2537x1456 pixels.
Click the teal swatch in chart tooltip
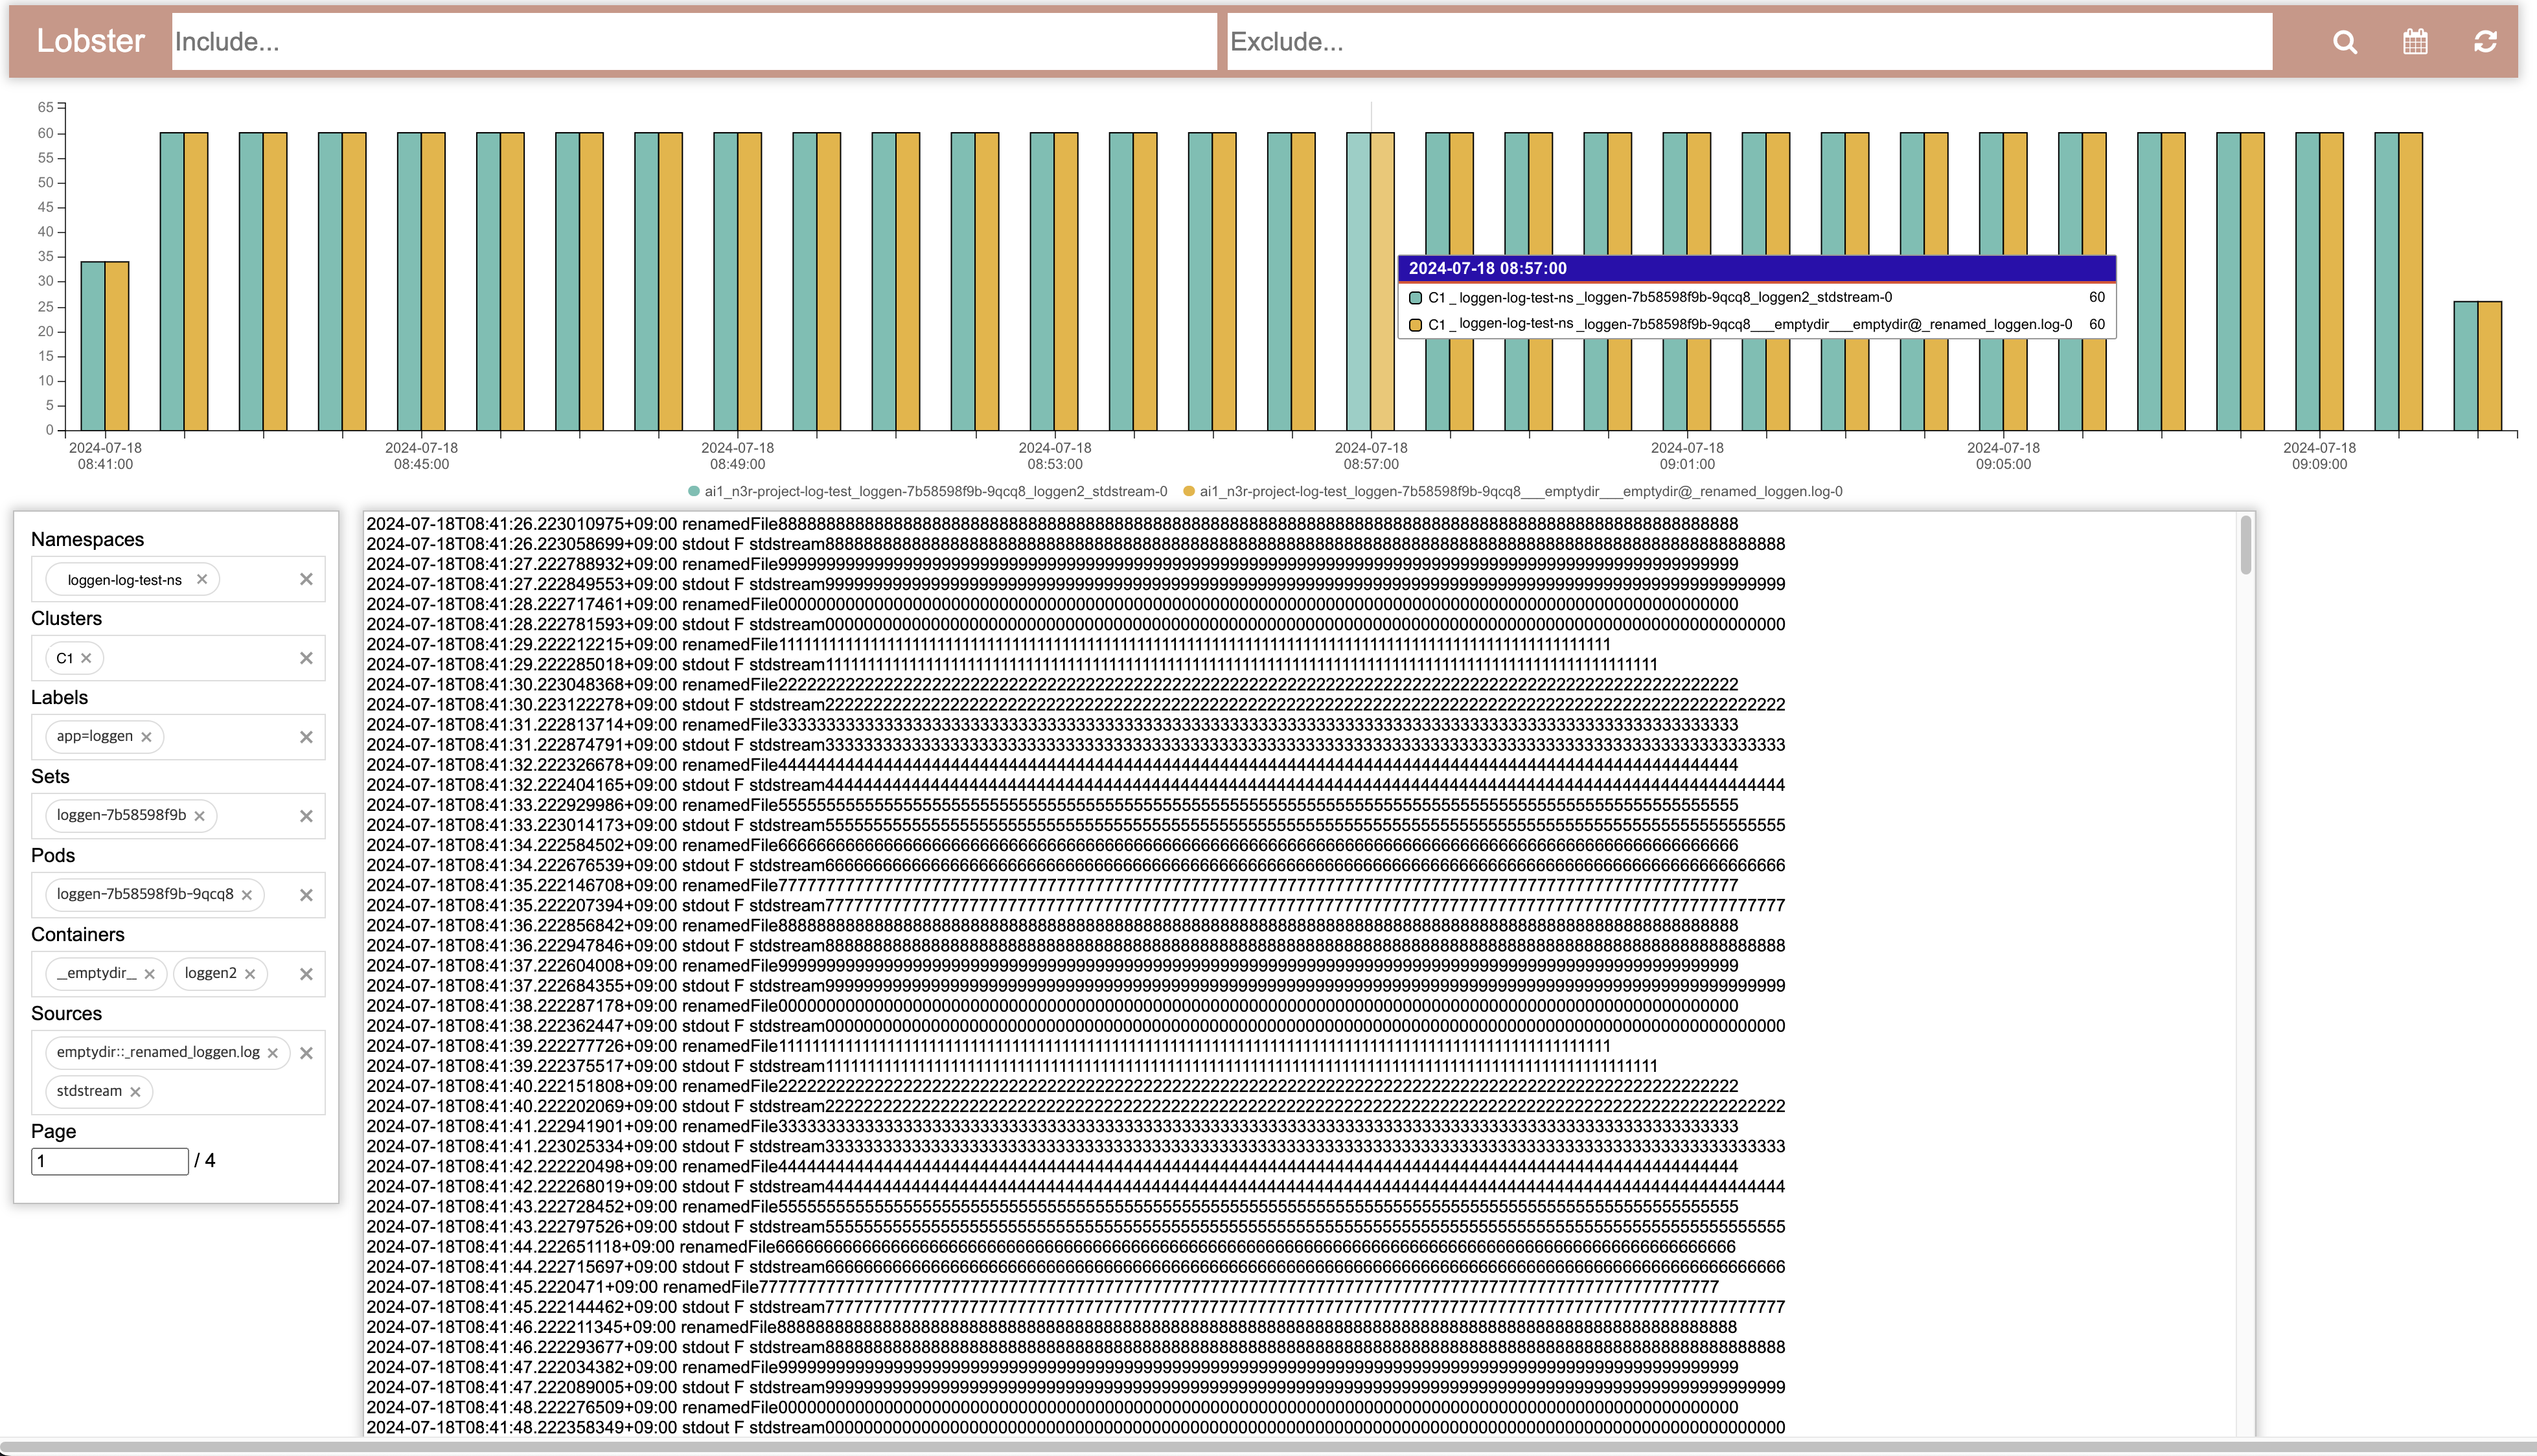click(1415, 297)
